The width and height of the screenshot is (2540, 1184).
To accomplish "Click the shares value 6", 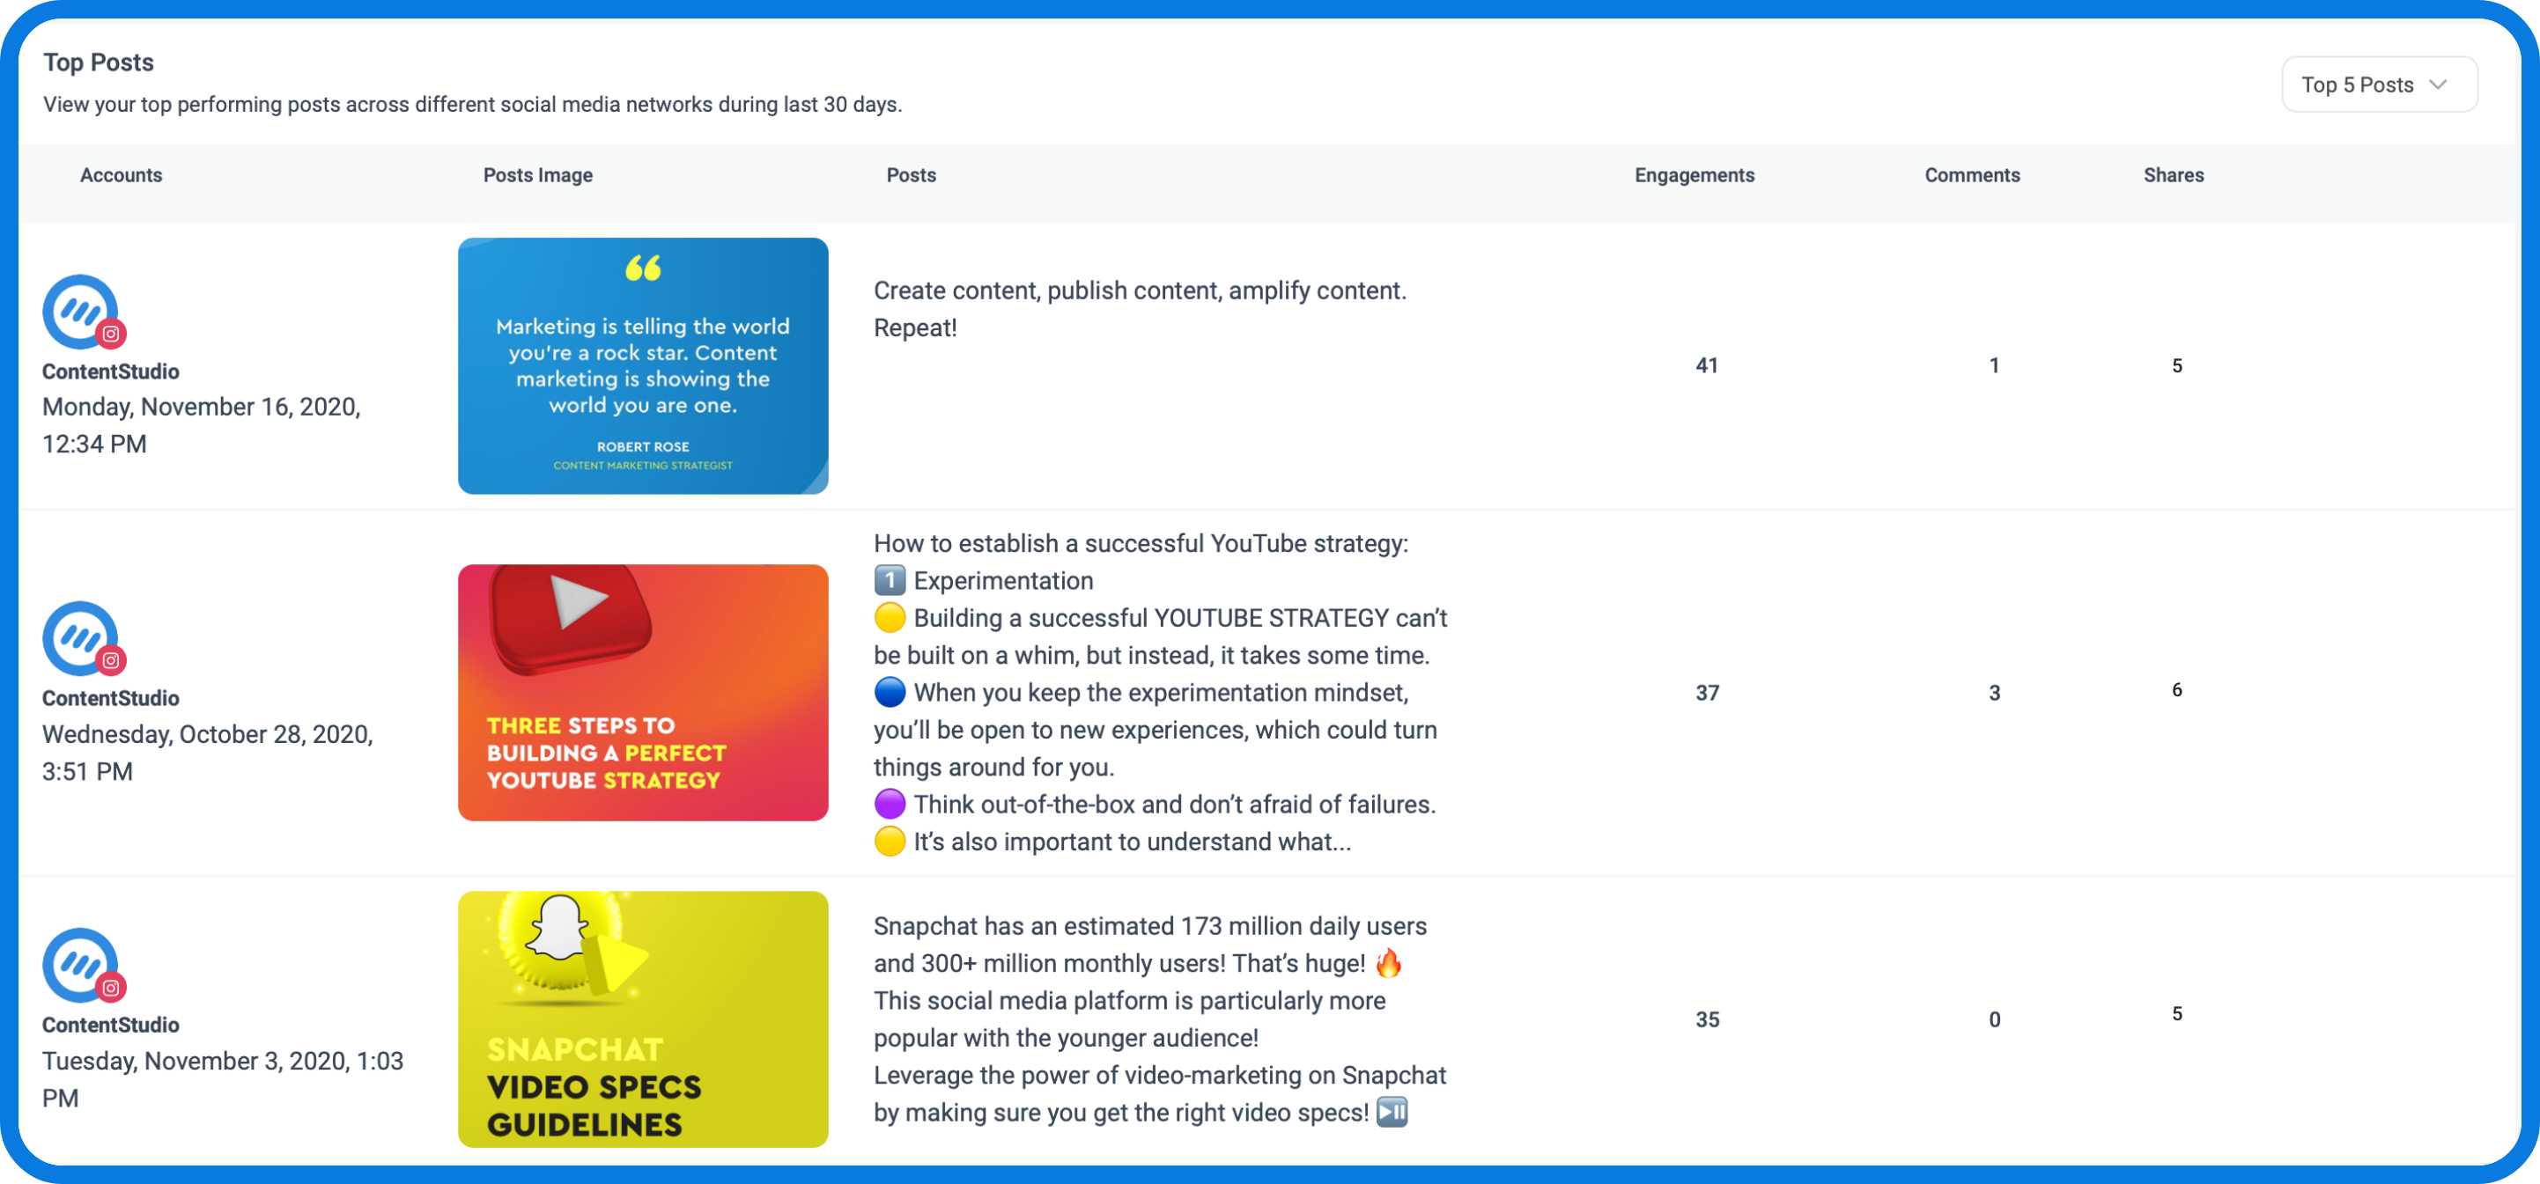I will point(2176,690).
